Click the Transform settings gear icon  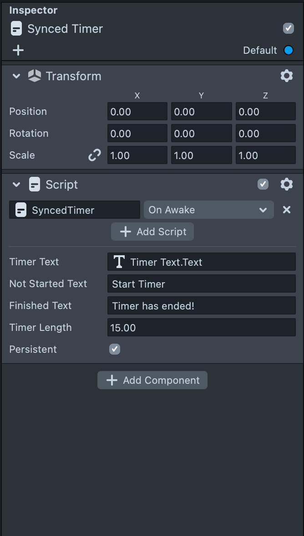pyautogui.click(x=287, y=76)
